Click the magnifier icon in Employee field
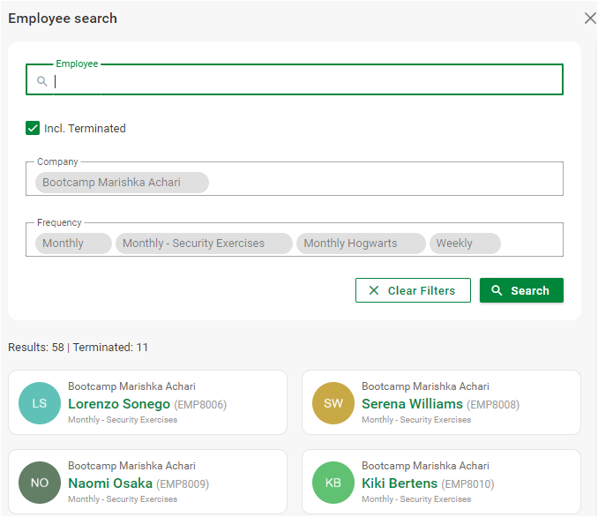 coord(41,81)
